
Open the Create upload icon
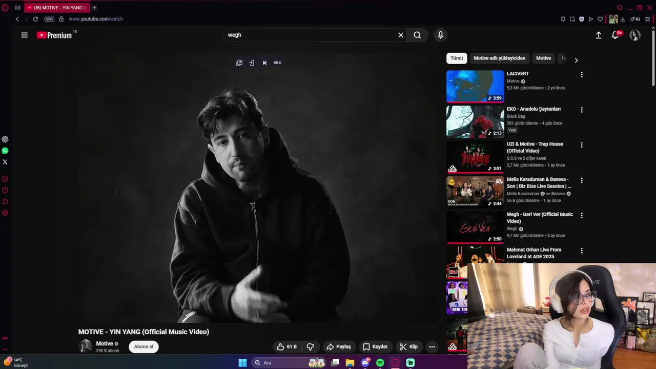click(x=598, y=35)
